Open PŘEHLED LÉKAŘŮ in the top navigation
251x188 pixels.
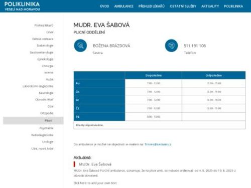point(152,7)
